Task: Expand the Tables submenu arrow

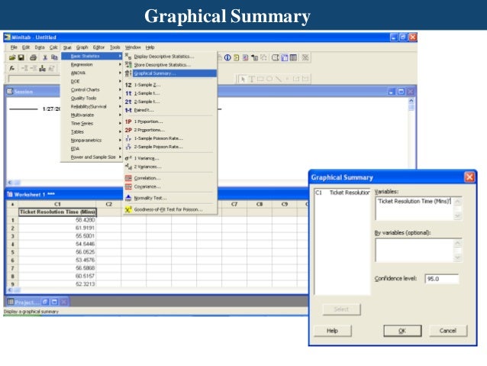Action: [x=120, y=132]
